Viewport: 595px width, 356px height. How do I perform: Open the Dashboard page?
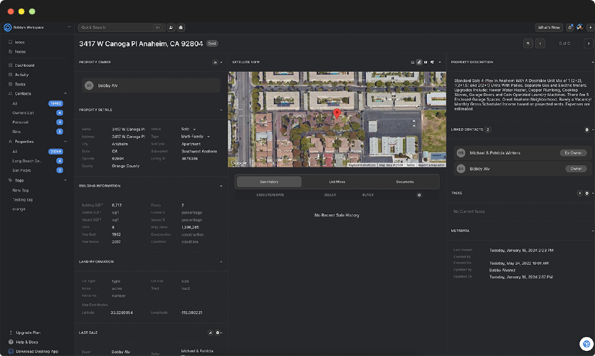[x=24, y=66]
